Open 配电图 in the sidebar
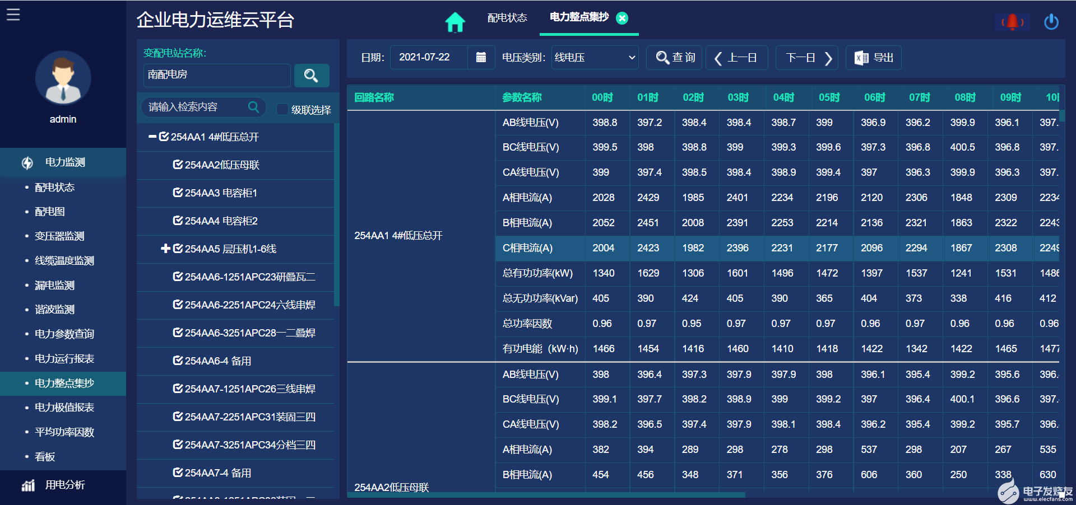The height and width of the screenshot is (505, 1076). coord(50,212)
